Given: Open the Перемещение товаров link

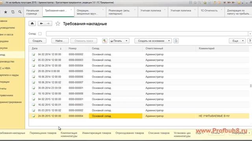Looking at the screenshot, I should pos(43,133).
